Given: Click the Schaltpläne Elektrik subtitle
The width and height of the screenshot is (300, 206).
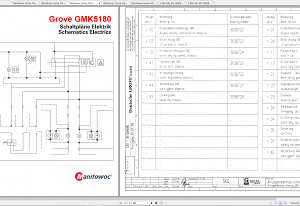Looking at the screenshot, I should (x=85, y=26).
